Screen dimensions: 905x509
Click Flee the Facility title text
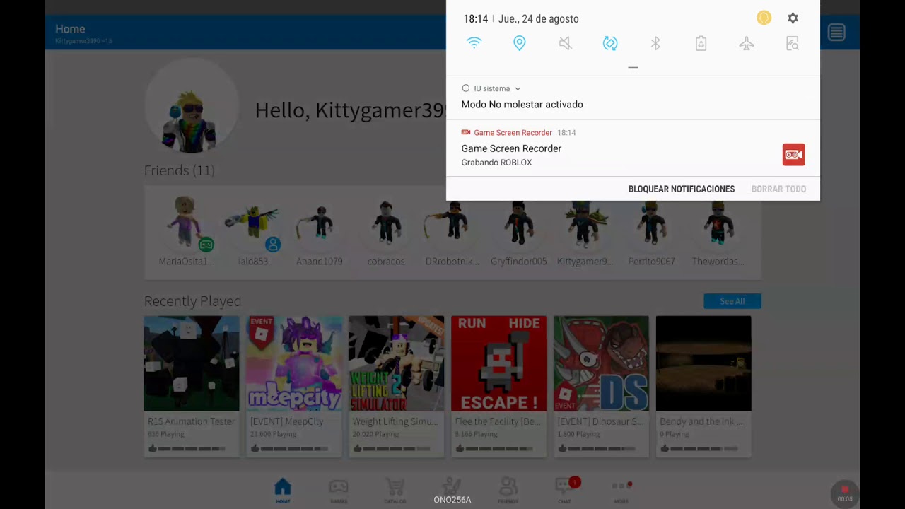(496, 421)
